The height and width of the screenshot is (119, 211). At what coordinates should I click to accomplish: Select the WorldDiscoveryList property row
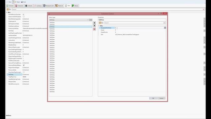14,84
